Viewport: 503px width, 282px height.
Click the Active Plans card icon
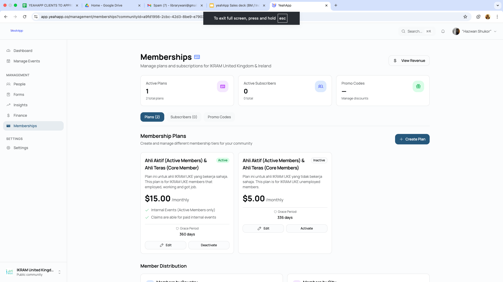(222, 86)
